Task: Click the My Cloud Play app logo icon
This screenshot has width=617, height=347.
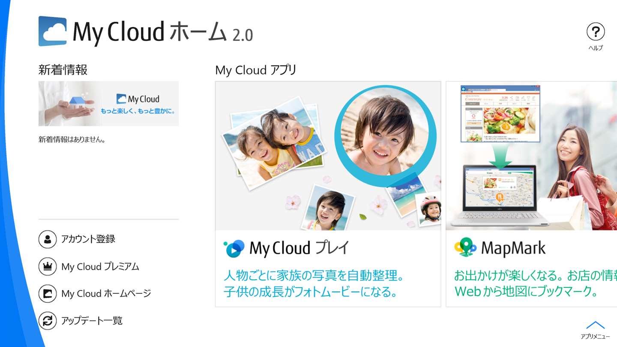Action: pyautogui.click(x=234, y=248)
